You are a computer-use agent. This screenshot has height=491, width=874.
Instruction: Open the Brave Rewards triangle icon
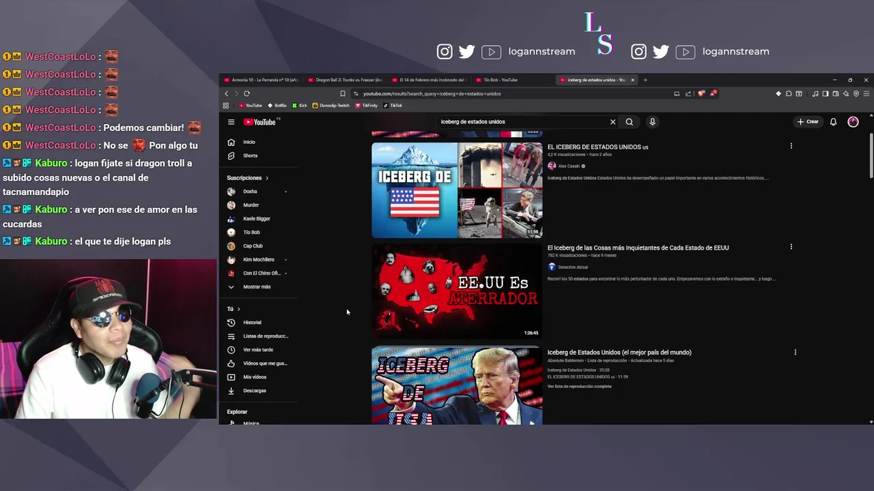tap(713, 93)
